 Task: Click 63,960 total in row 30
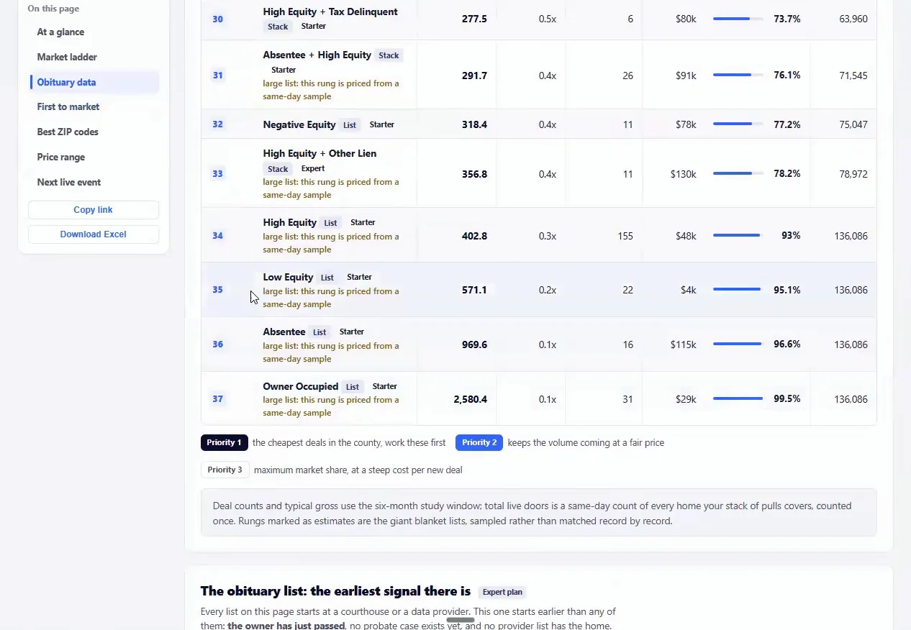tap(853, 19)
